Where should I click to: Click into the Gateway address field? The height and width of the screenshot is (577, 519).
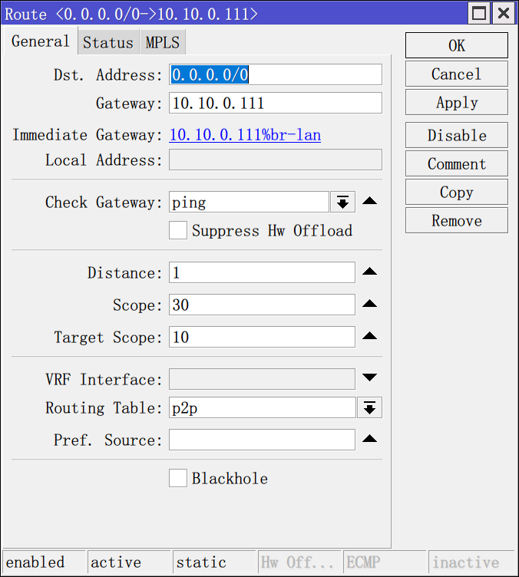275,103
